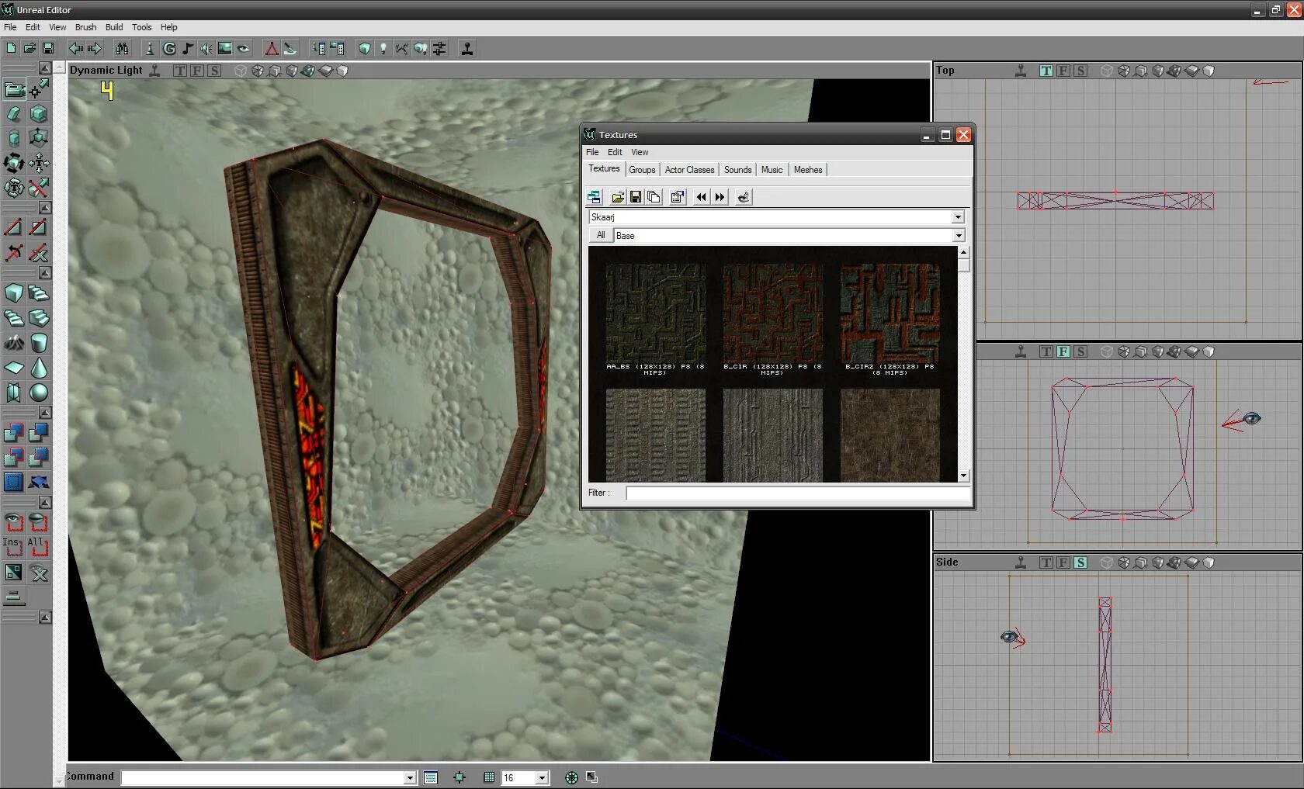Click the texture Filter input field
Viewport: 1304px width, 789px height.
point(797,493)
